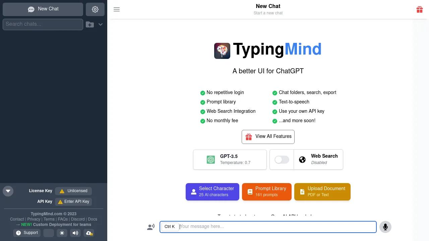Click the 'Chat folders, search, export' text
This screenshot has width=429, height=241.
[x=307, y=92]
